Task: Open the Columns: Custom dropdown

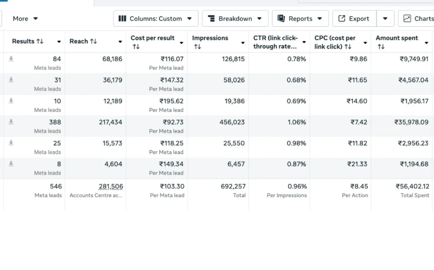Action: (156, 19)
